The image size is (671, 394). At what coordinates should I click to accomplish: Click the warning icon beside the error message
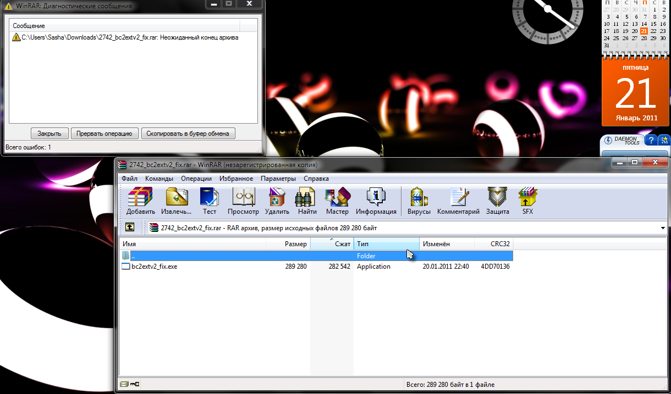tap(16, 37)
